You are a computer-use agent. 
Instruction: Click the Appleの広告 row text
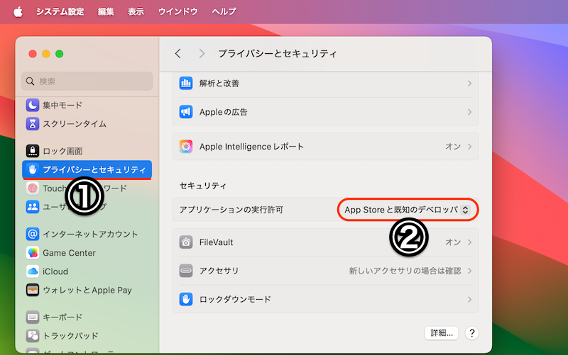[x=224, y=112]
